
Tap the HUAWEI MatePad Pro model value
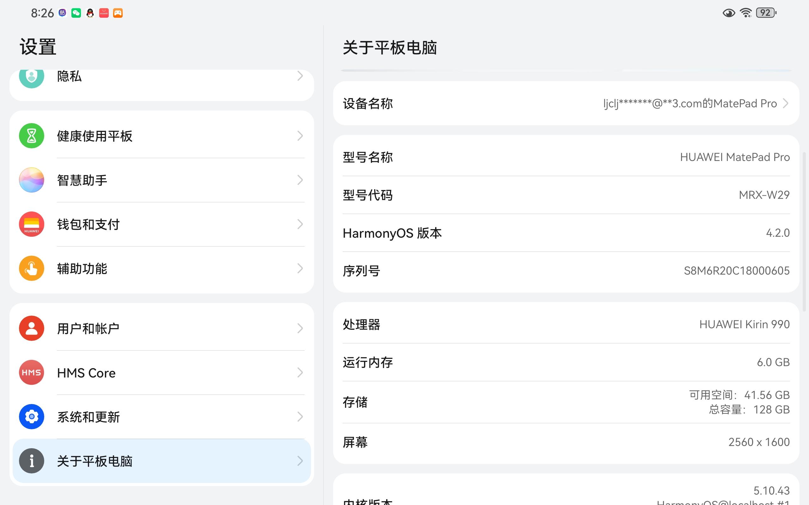pyautogui.click(x=735, y=157)
